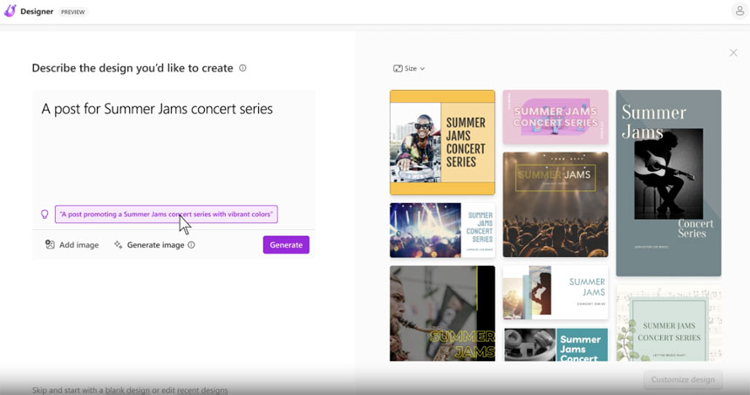Click the design description text box
750x395 pixels.
(x=173, y=144)
